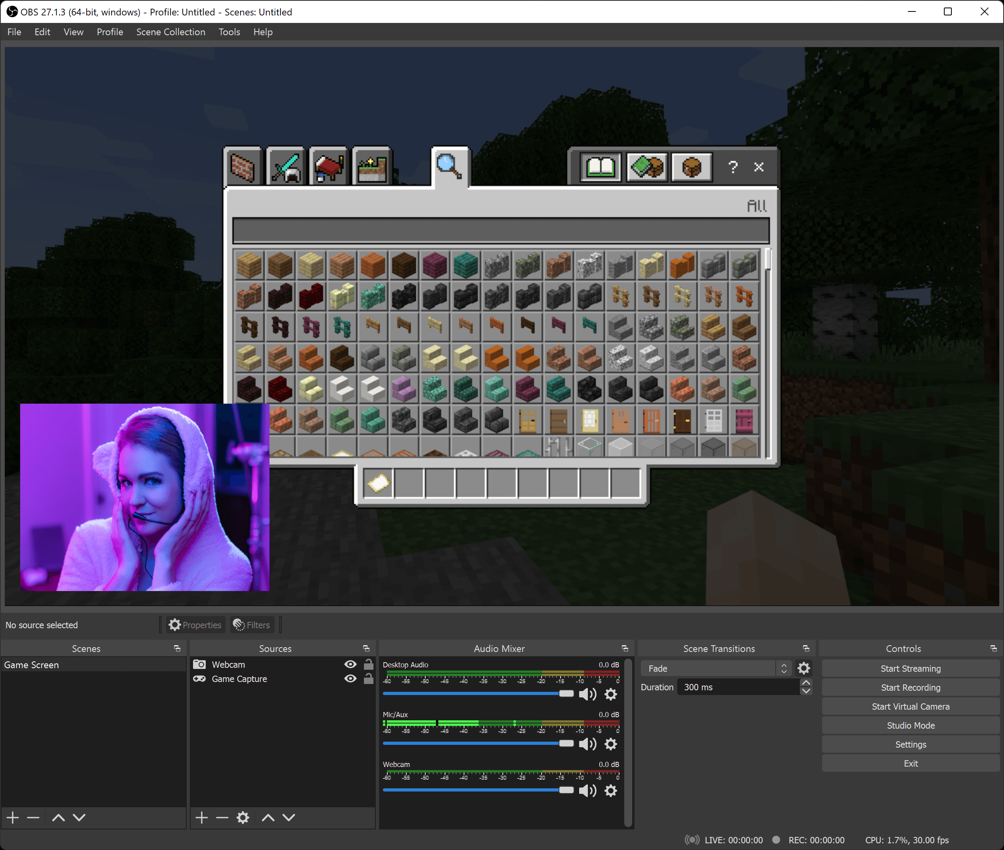Screen dimensions: 1004x850
Task: Open the Filters dialog
Action: pyautogui.click(x=252, y=625)
